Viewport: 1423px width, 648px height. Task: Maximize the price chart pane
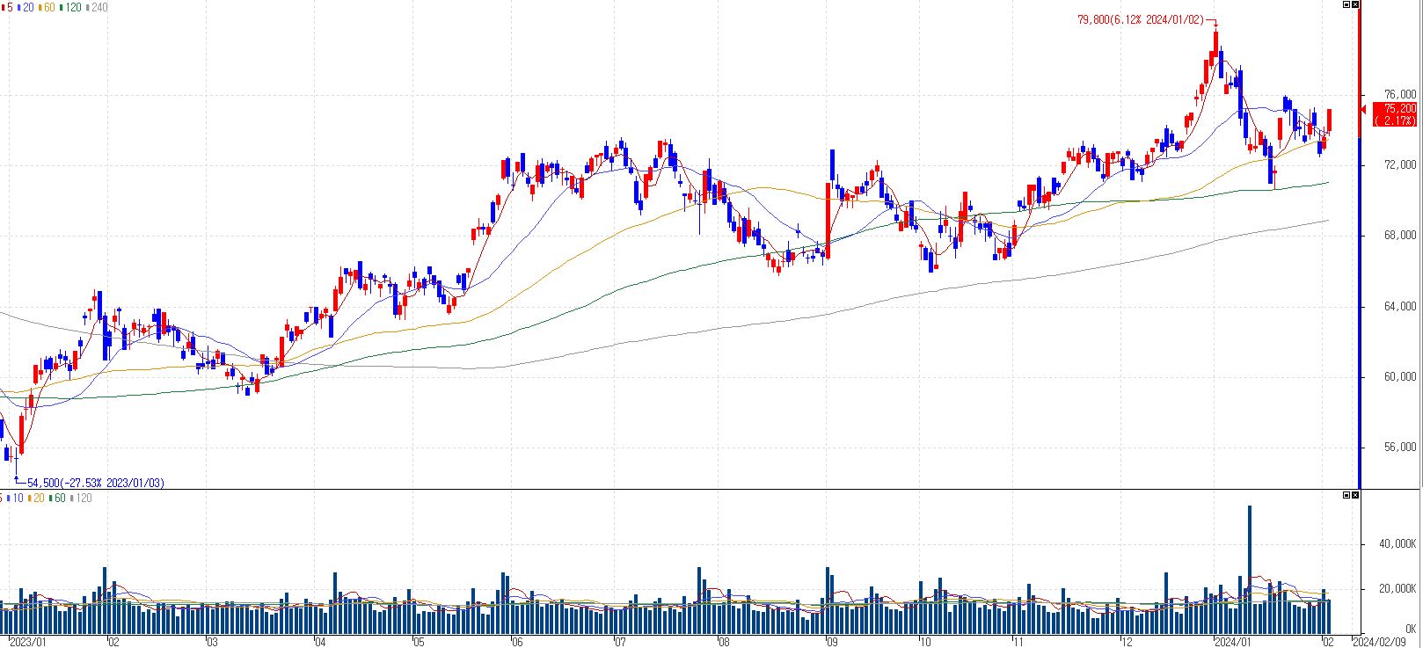tap(1346, 5)
